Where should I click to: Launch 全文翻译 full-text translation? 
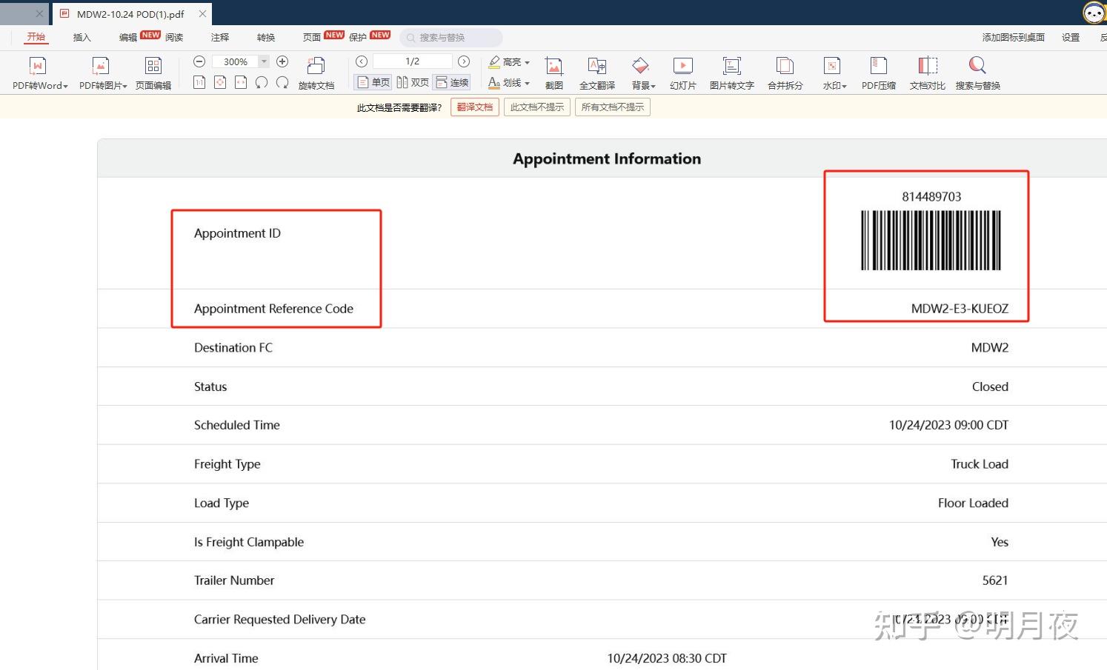[596, 72]
